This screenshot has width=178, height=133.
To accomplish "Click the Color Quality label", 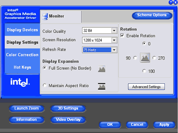I will click(x=54, y=31).
